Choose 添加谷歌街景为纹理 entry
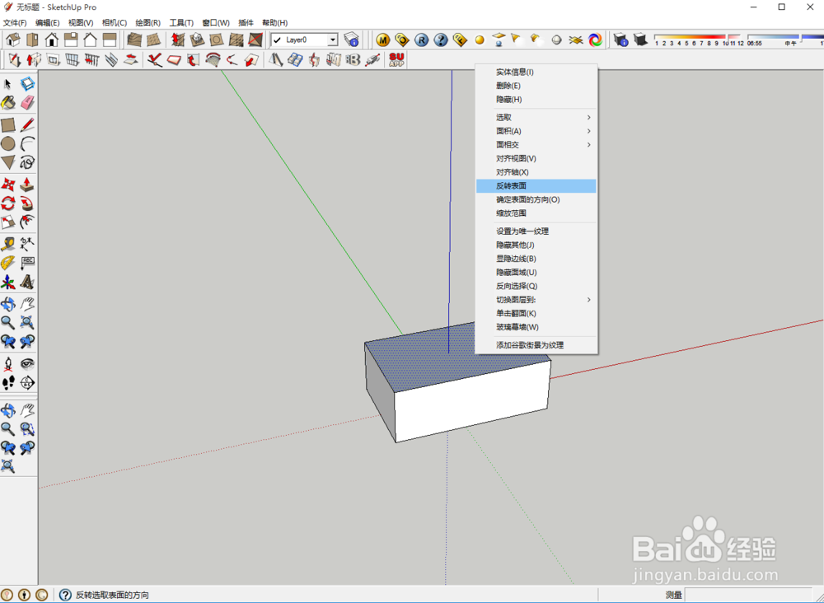 (x=536, y=345)
